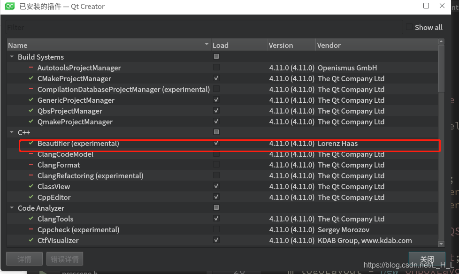Click the red dash status icon beside ClangFormat
459x274 pixels.
[31, 165]
